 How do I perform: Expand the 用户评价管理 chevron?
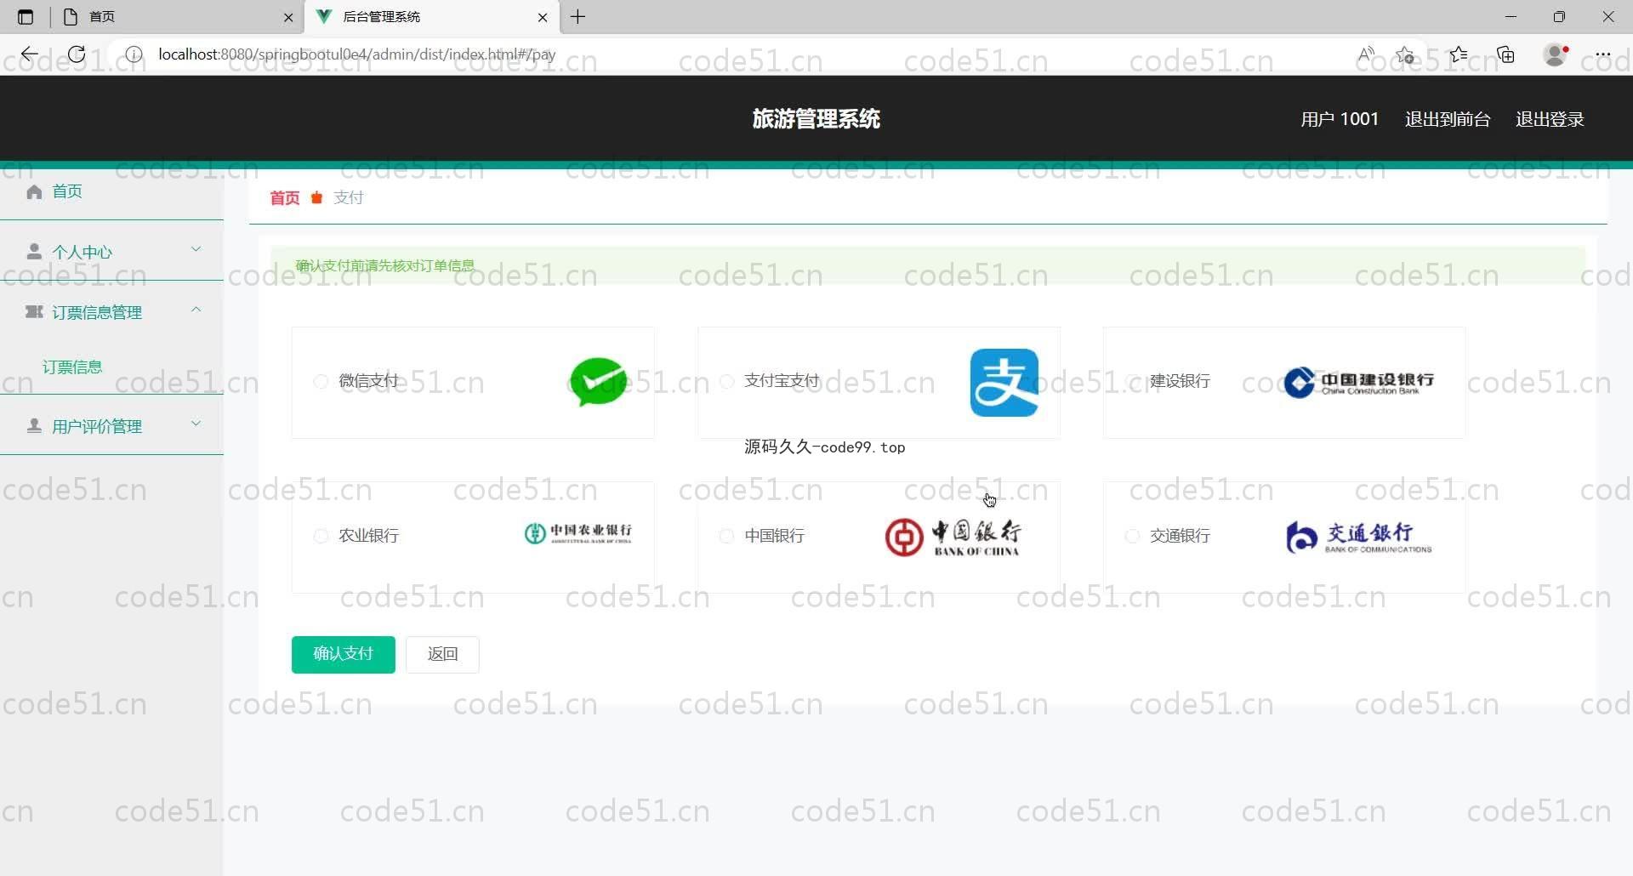coord(196,424)
